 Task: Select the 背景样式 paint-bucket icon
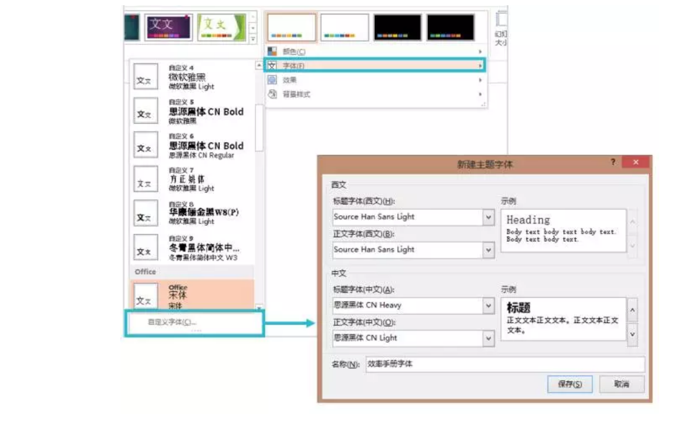[272, 94]
